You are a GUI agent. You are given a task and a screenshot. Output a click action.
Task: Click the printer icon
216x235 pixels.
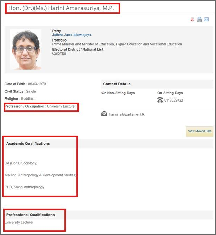[199, 20]
